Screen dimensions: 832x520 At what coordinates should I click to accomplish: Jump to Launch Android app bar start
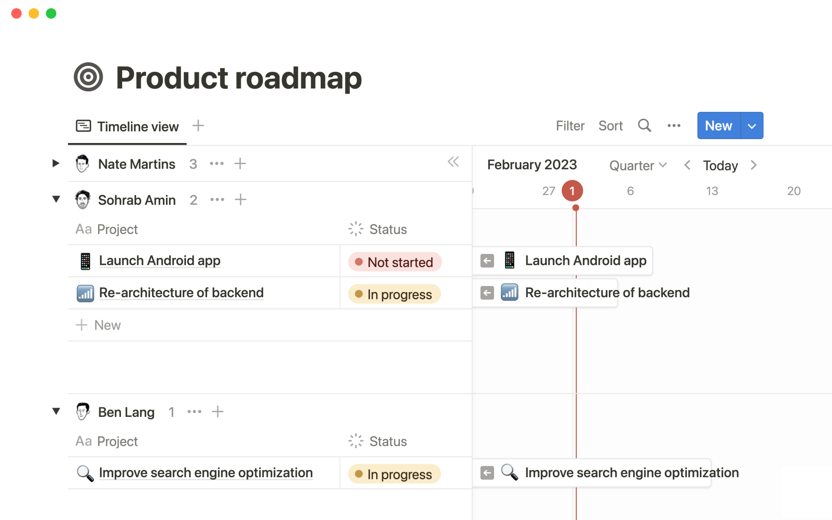(x=487, y=261)
